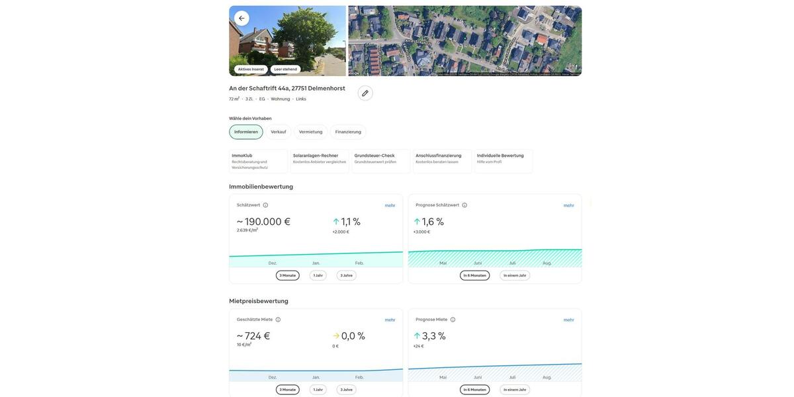Image resolution: width=794 pixels, height=397 pixels.
Task: Expand Prognose Schätzwert via mehr link
Action: coord(568,206)
